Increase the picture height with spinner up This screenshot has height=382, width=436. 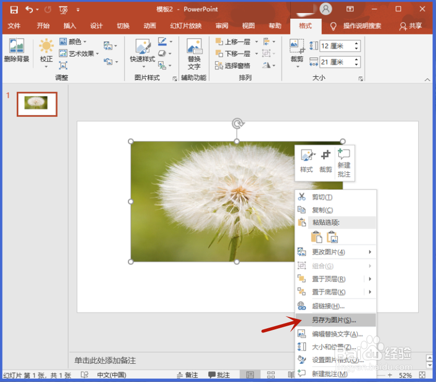point(357,43)
